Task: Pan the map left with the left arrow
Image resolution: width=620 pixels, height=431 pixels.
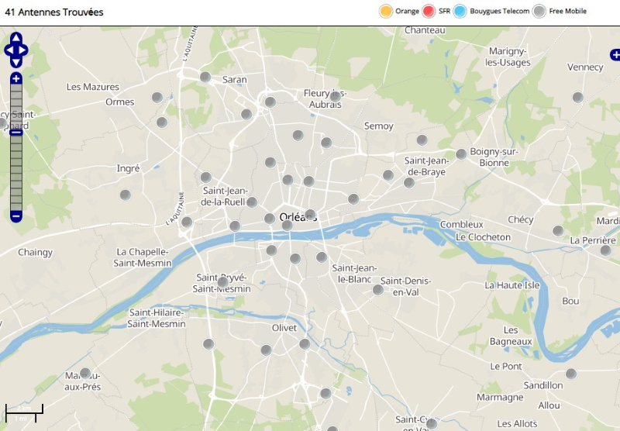Action: 9,50
